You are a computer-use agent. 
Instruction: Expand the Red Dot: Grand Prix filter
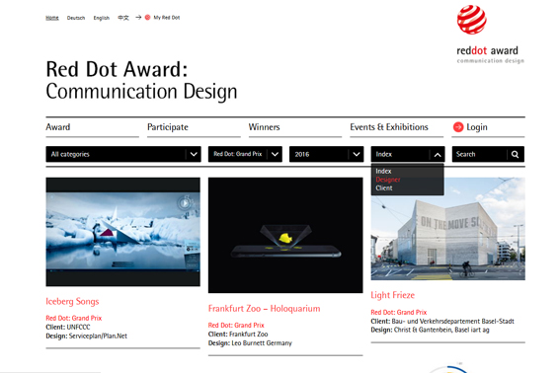click(245, 154)
